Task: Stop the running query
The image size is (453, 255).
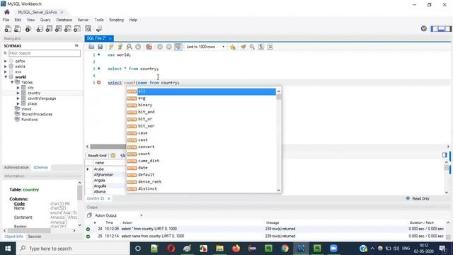Action: point(138,47)
